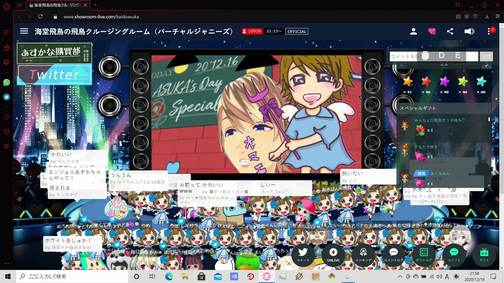
Task: Show hidden tray icons chevron
Action: [400, 276]
